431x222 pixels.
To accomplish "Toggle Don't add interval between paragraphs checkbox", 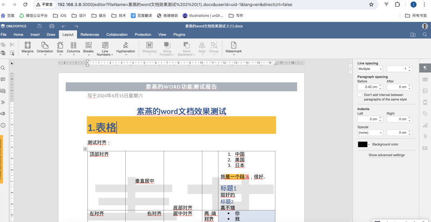I will tap(360, 95).
